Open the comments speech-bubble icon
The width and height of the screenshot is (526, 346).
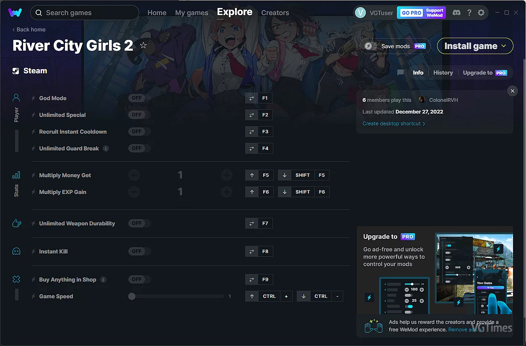pos(400,72)
